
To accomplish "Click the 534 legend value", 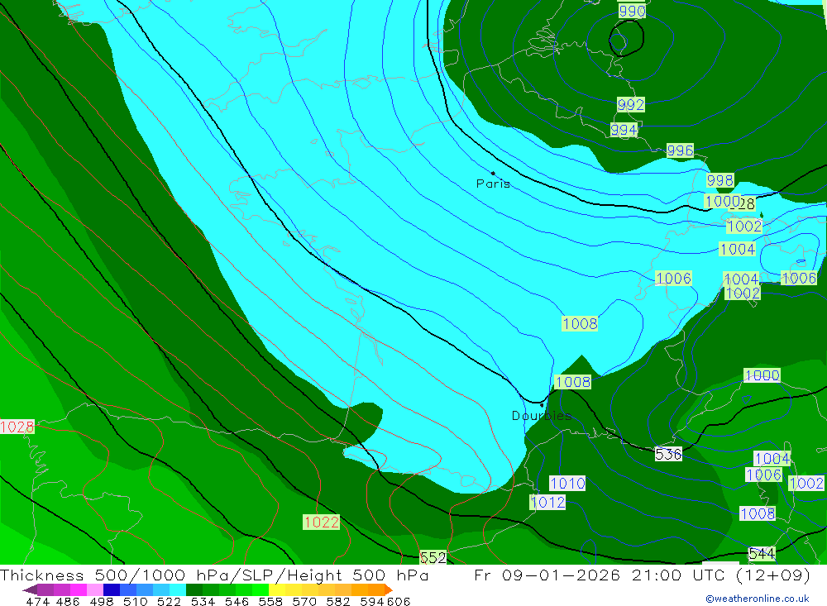I will pyautogui.click(x=203, y=601).
